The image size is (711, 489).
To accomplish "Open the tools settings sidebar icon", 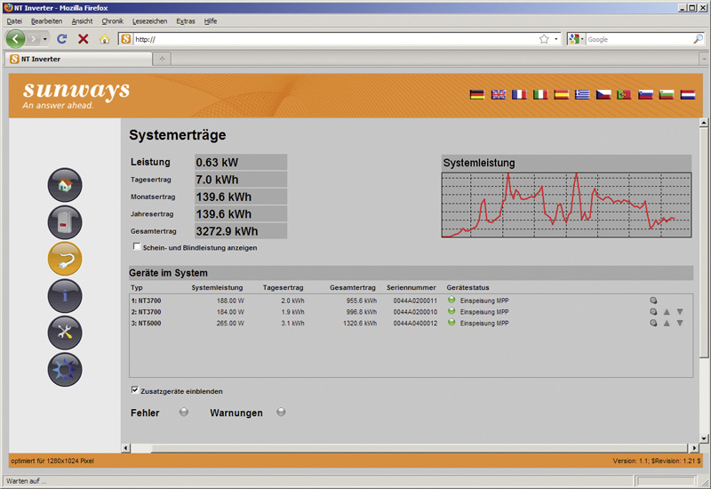I will tap(65, 333).
